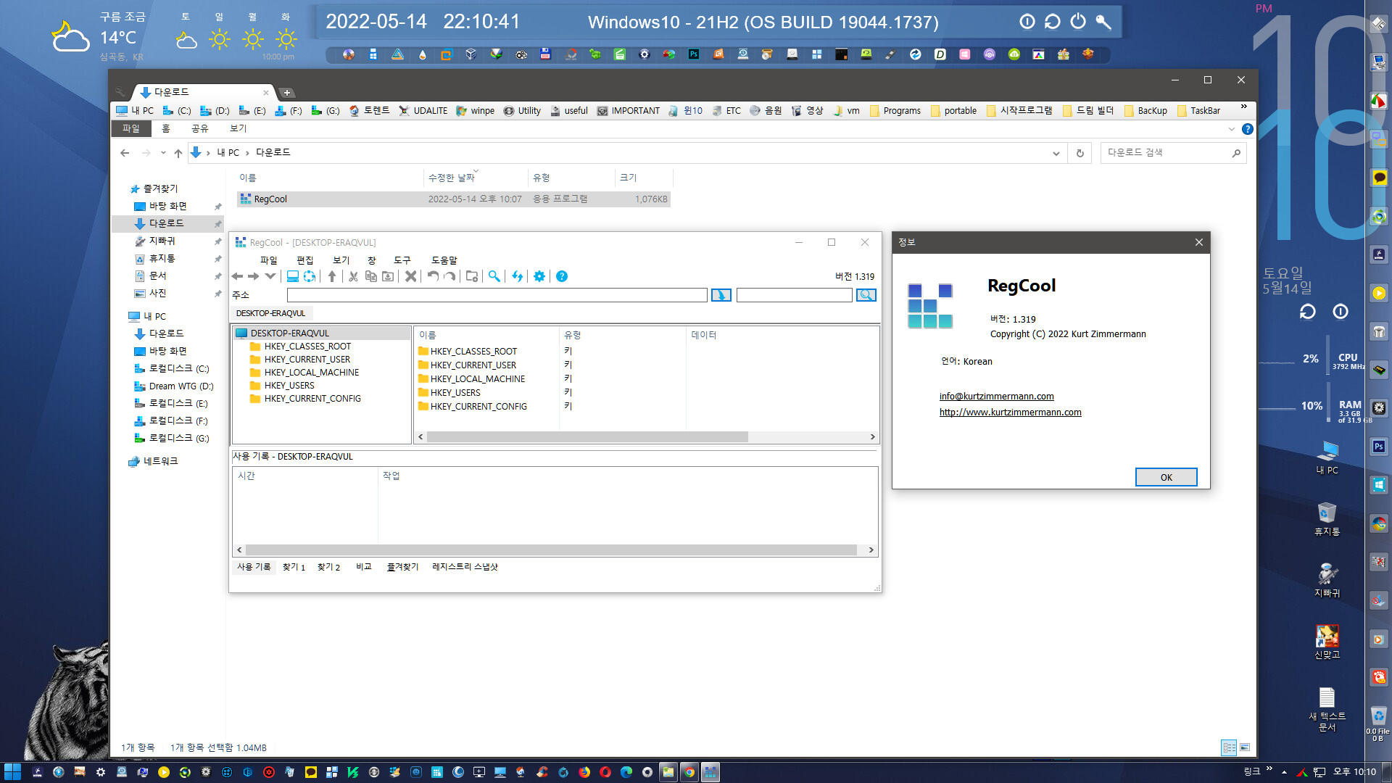Select 네트워크 in the Explorer sidebar
This screenshot has width=1392, height=783.
pos(154,461)
